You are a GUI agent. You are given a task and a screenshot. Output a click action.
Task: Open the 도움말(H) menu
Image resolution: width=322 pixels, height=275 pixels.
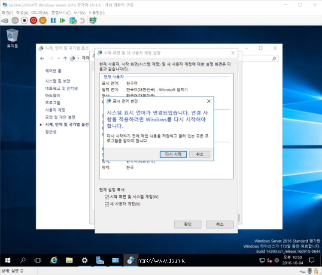point(96,13)
